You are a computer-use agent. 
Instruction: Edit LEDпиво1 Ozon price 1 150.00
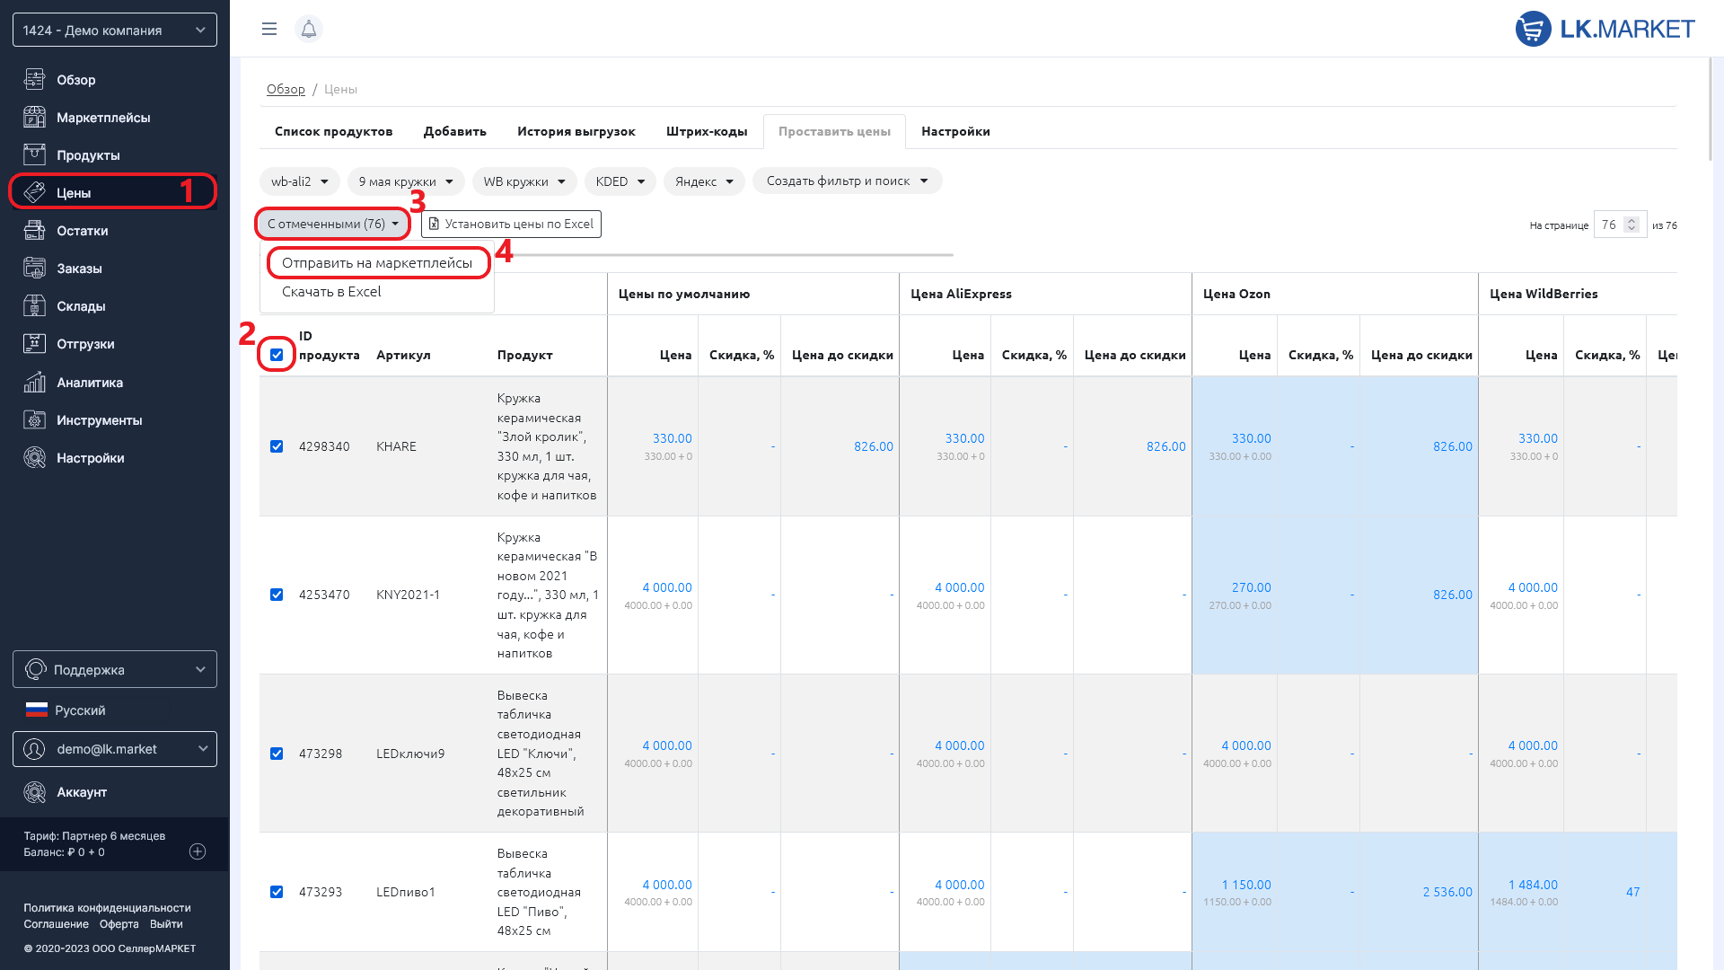(1245, 885)
